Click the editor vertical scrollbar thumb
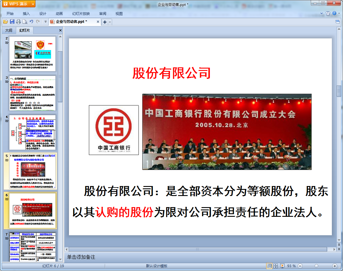The height and width of the screenshot is (271, 343). click(339, 91)
